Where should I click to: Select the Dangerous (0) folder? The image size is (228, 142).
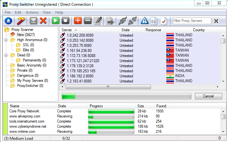(28, 75)
